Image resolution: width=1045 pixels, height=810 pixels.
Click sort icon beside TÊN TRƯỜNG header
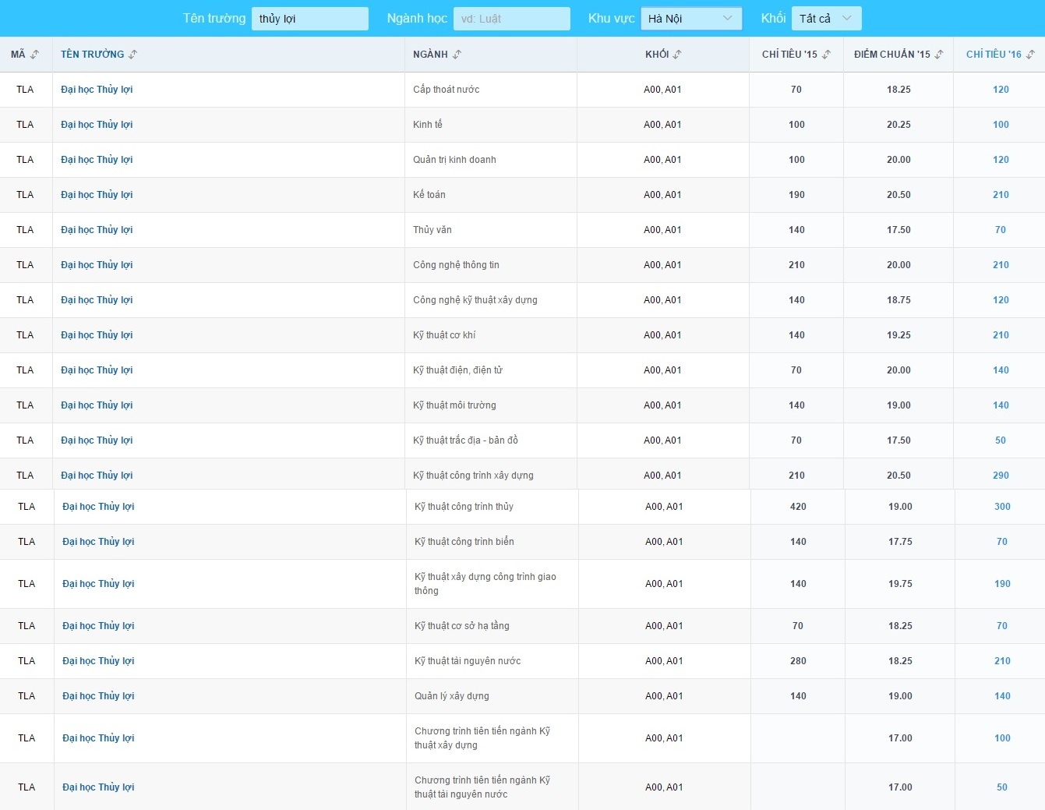pyautogui.click(x=133, y=55)
